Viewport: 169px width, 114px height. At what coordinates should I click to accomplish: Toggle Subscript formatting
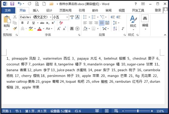tap(48, 23)
